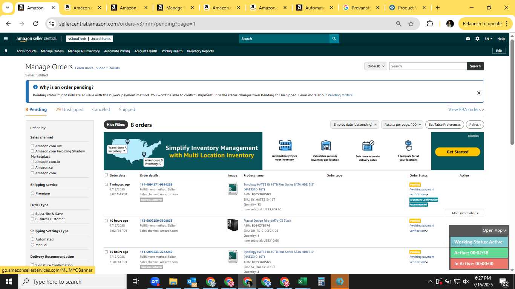This screenshot has width=515, height=289.
Task: Open Zoom from the taskbar
Action: (155, 281)
